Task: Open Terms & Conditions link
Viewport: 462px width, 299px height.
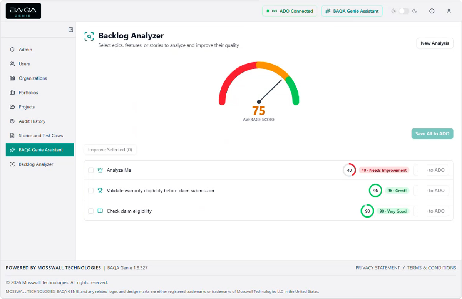Action: tap(432, 268)
